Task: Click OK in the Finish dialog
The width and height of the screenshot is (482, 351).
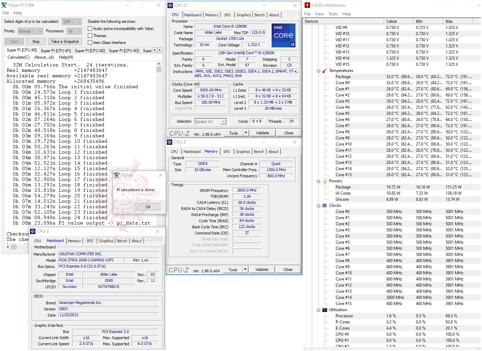Action: click(148, 207)
